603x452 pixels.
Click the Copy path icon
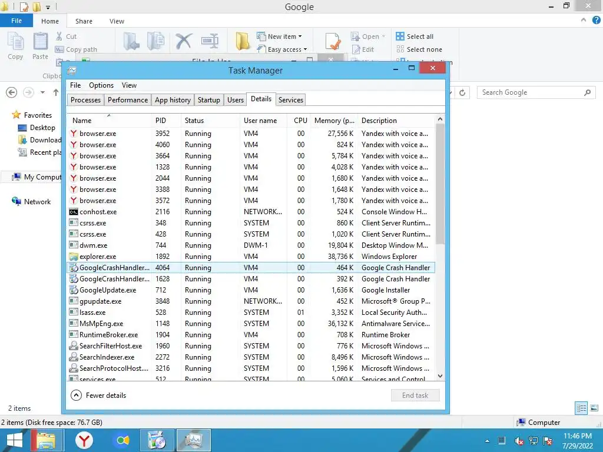59,49
